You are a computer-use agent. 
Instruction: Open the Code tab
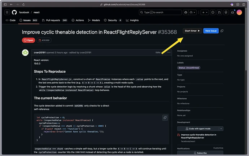click(10, 20)
